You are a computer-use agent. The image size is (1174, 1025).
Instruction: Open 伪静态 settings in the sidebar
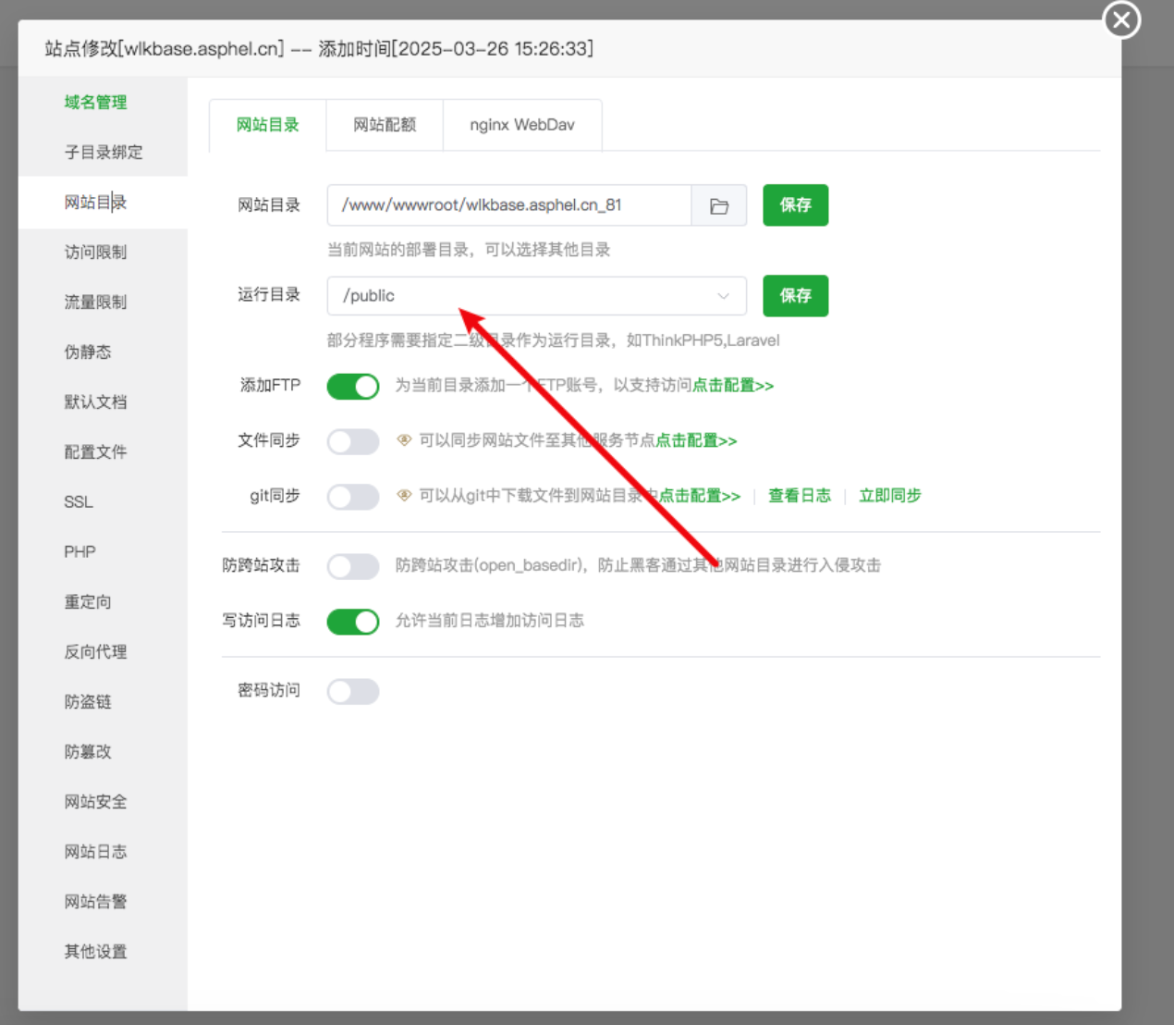[x=88, y=352]
